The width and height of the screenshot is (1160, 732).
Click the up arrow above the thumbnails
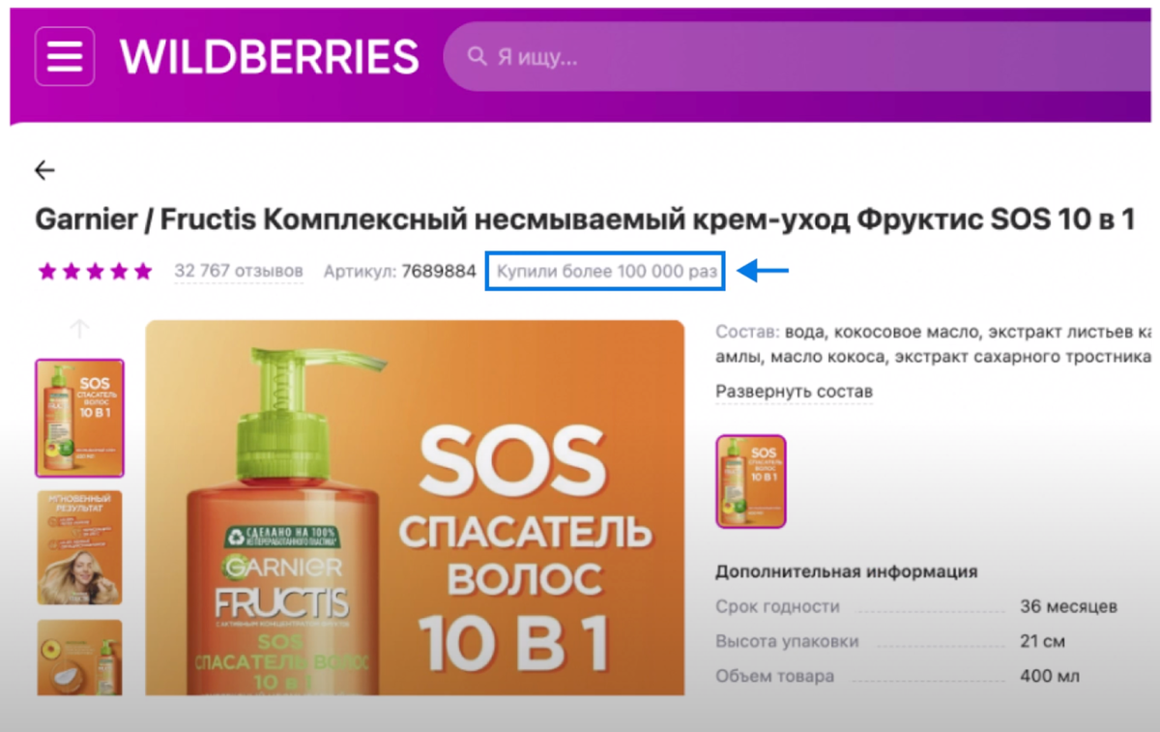[79, 329]
